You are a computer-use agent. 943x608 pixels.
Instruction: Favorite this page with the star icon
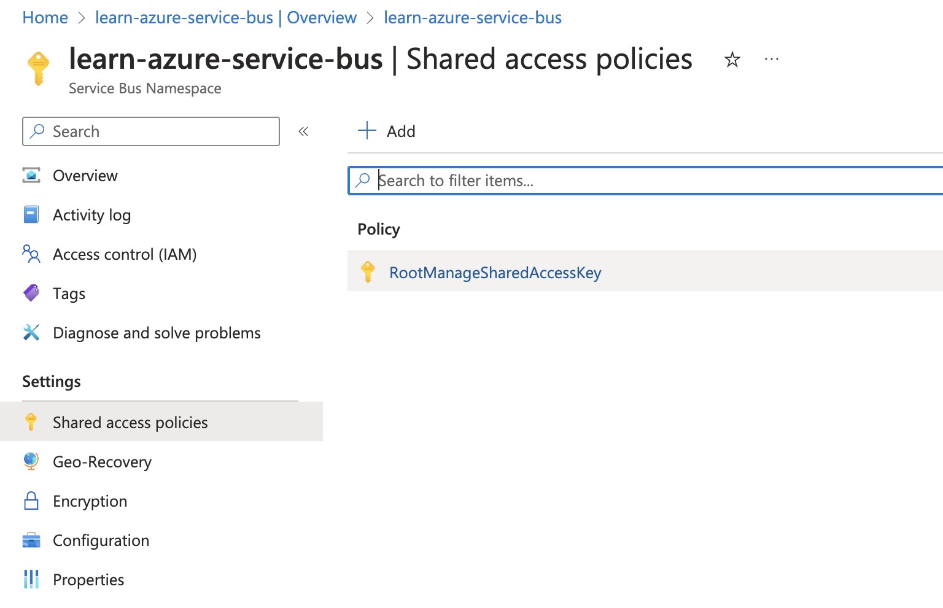(x=732, y=60)
